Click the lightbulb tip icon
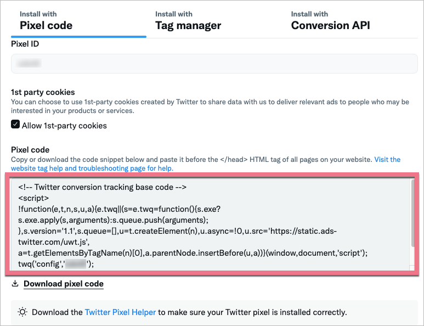Screen dimensions: 424x326 (22, 312)
